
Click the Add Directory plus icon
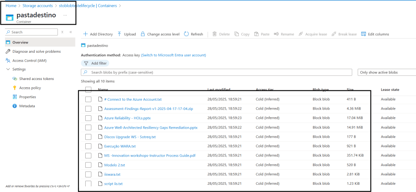[85, 34]
